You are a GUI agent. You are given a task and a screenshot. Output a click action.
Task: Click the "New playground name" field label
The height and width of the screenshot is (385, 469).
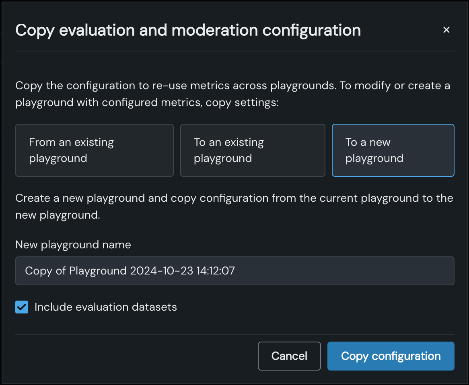tap(73, 245)
